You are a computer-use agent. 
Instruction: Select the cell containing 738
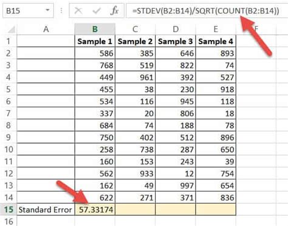(135, 149)
